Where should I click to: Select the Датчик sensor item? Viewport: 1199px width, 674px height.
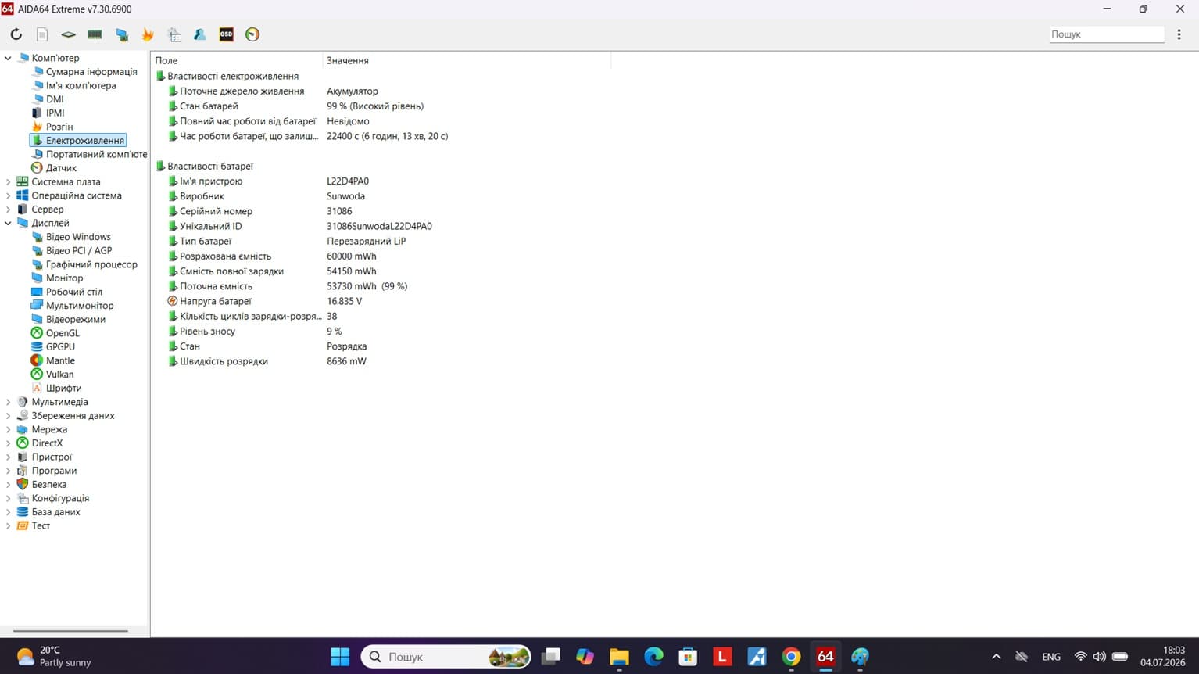pyautogui.click(x=61, y=168)
